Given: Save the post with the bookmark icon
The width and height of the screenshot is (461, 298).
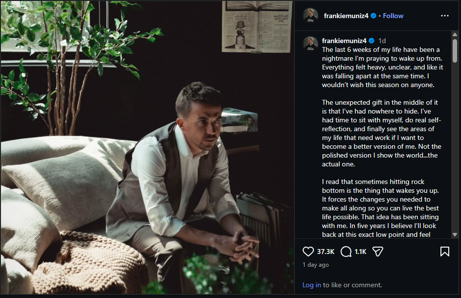Looking at the screenshot, I should tap(444, 252).
